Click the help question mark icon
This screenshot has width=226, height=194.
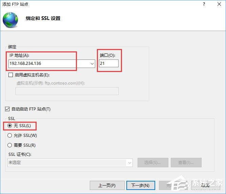point(204,4)
